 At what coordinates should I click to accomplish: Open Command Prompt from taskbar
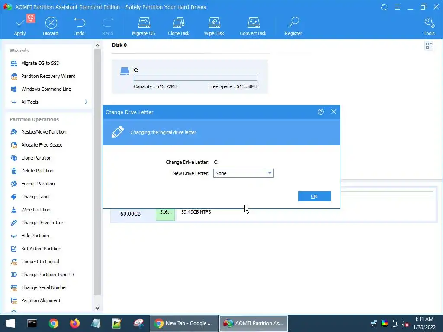[32, 323]
